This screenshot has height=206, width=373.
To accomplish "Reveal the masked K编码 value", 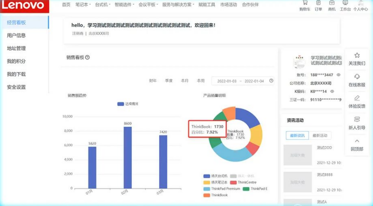I will (x=332, y=91).
